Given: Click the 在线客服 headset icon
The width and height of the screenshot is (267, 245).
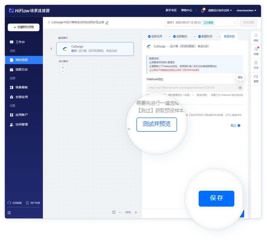Looking at the screenshot, I should tap(9, 203).
